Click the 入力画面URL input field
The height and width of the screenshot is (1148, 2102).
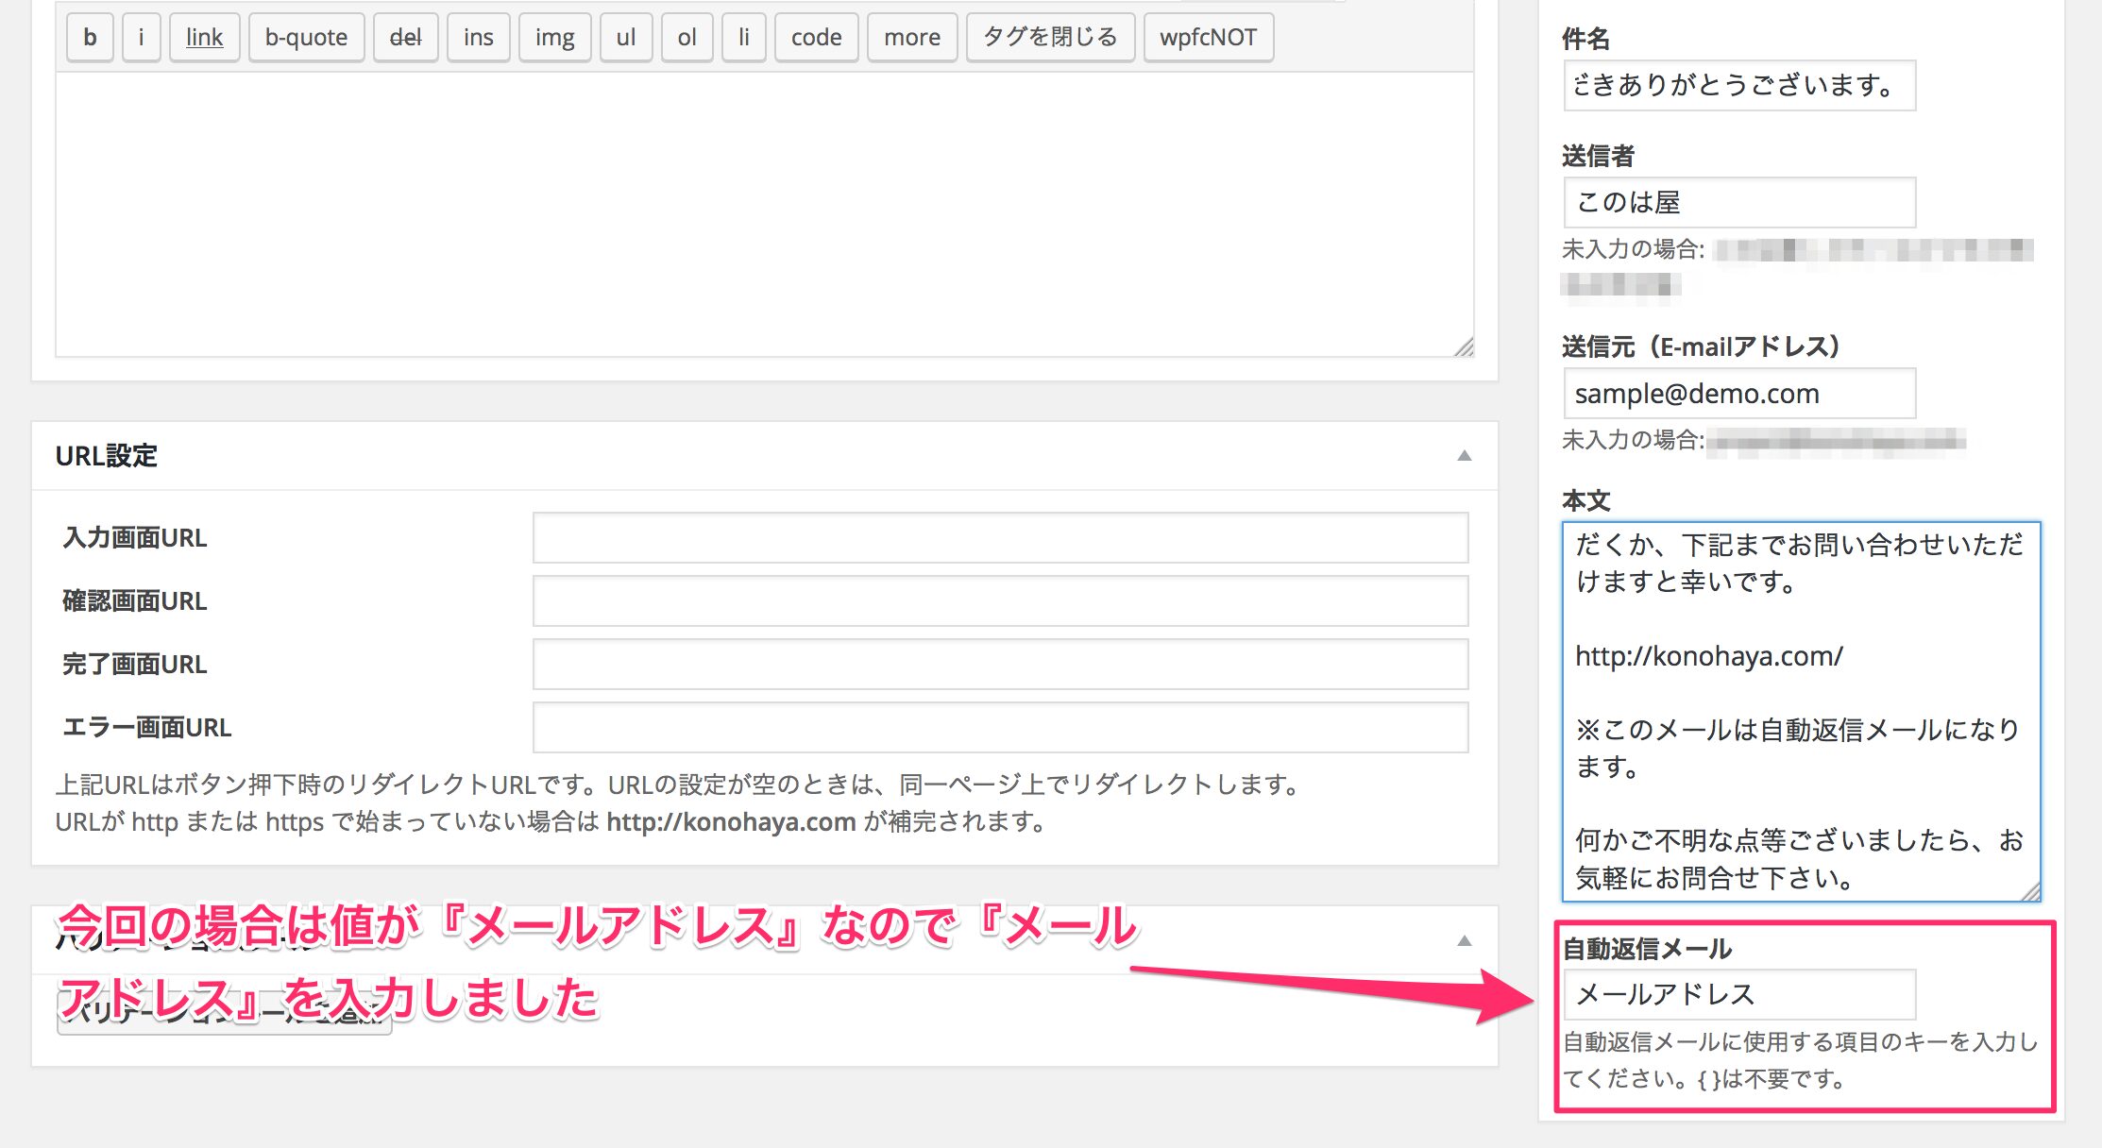[x=999, y=537]
